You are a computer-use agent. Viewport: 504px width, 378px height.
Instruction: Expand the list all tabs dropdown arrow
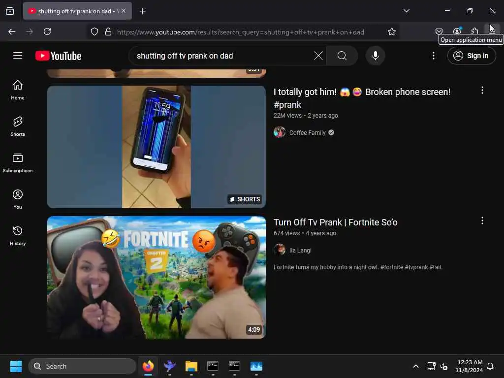point(406,11)
